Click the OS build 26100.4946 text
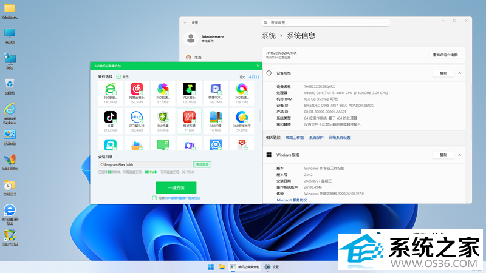Image resolution: width=486 pixels, height=273 pixels. (x=313, y=187)
